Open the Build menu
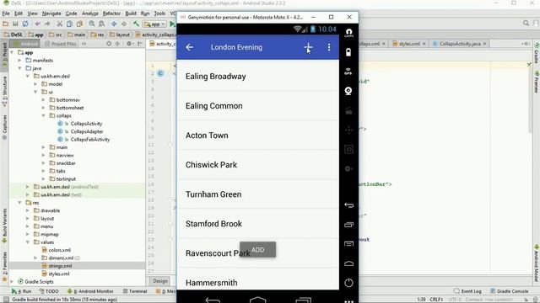The image size is (540, 303). click(x=131, y=13)
